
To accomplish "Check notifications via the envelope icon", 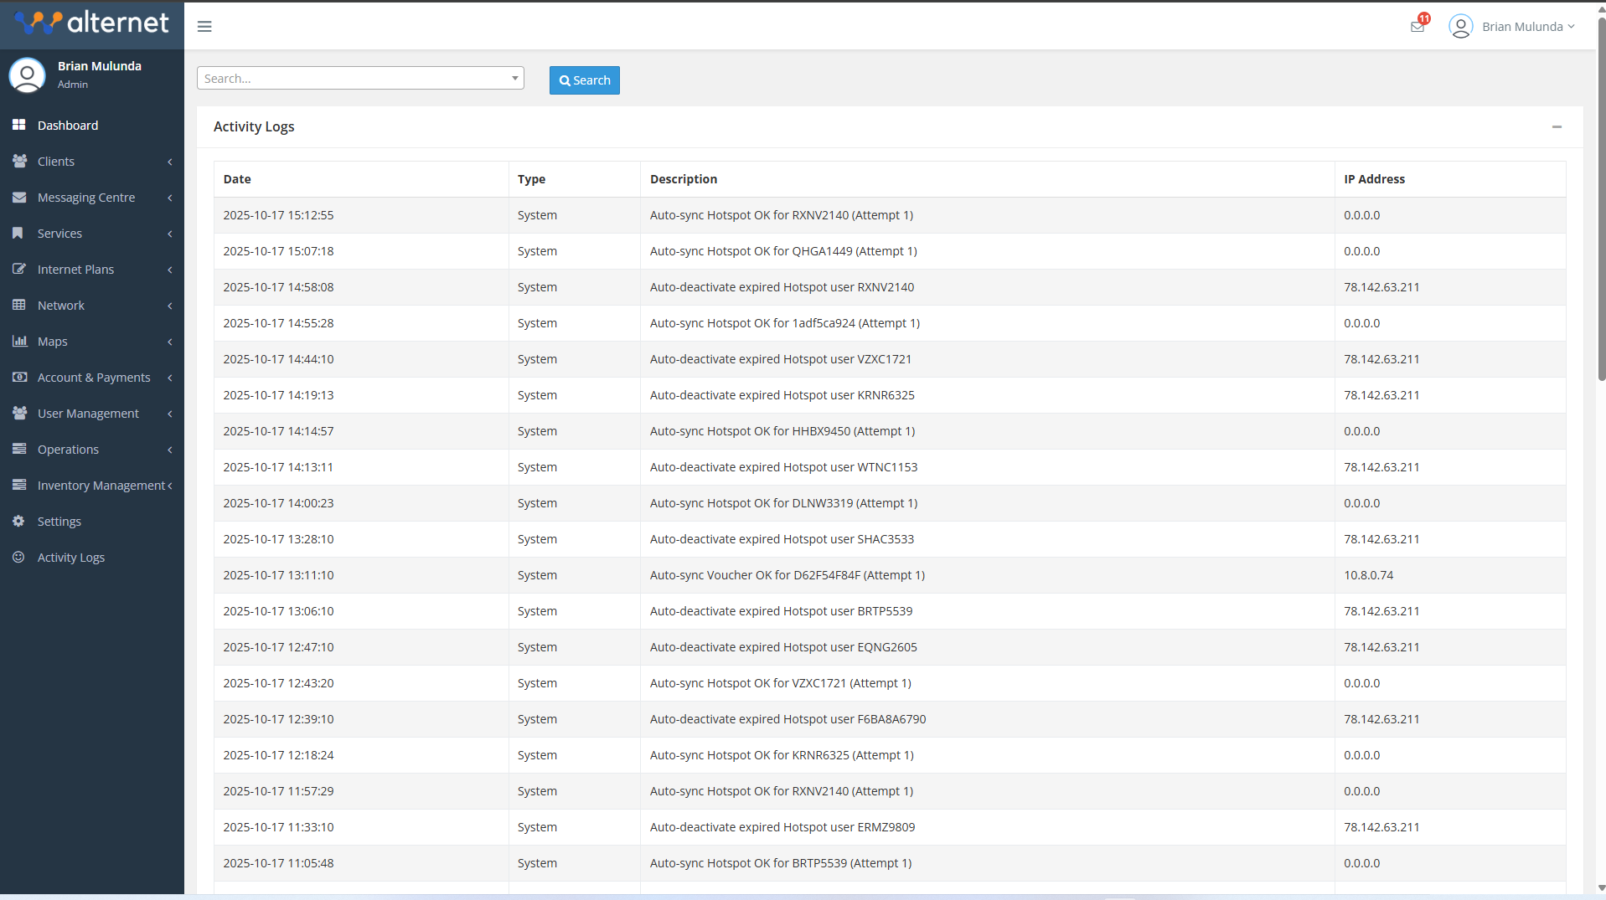I will [1417, 25].
